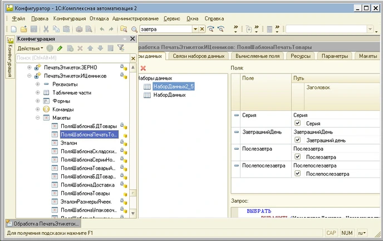The height and width of the screenshot is (241, 383).
Task: Collapse the ПечатьЭтикетокИЦенников node
Action: [x=30, y=76]
